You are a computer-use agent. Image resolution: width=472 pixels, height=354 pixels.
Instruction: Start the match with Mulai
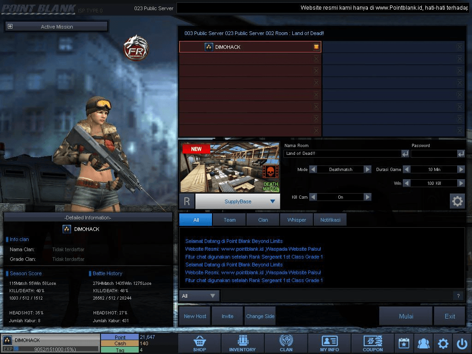(406, 316)
